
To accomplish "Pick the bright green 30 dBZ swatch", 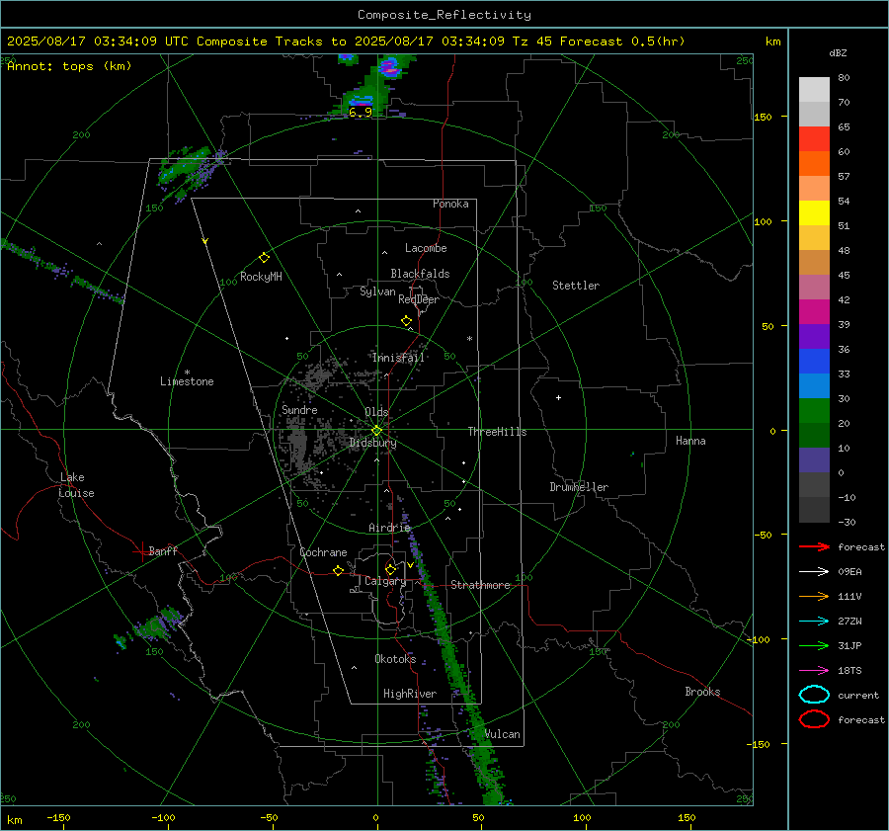I will tap(814, 410).
